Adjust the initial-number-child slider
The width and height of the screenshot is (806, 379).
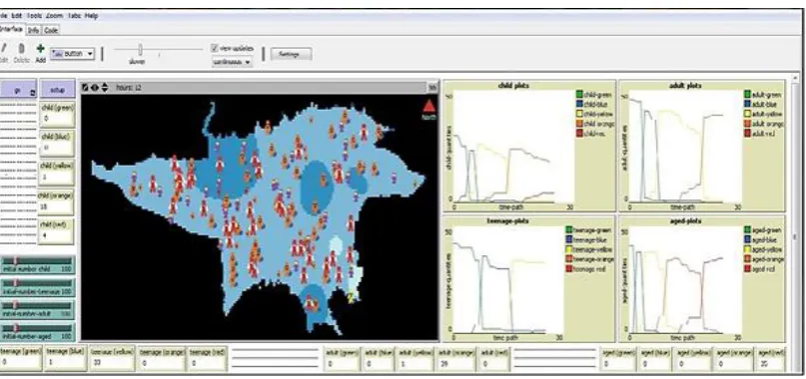coord(37,265)
